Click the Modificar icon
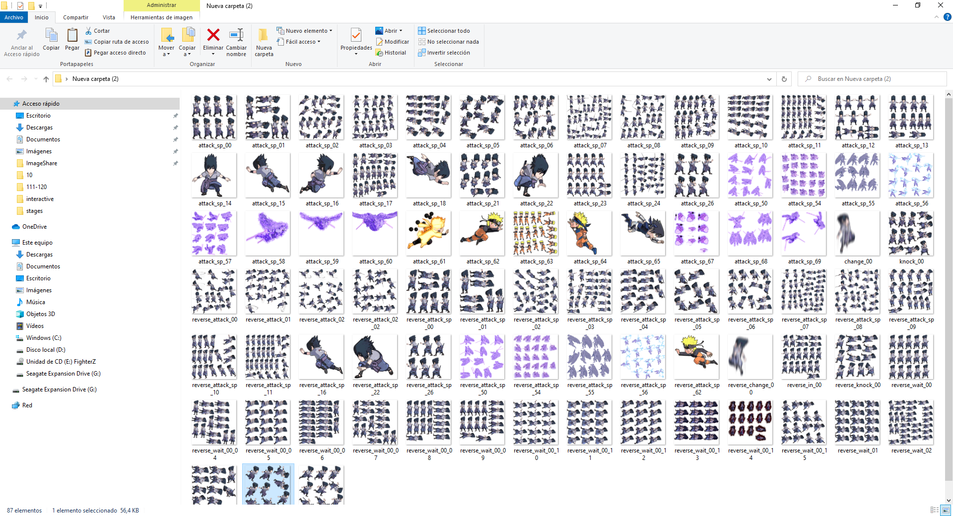The width and height of the screenshot is (953, 516). [379, 42]
